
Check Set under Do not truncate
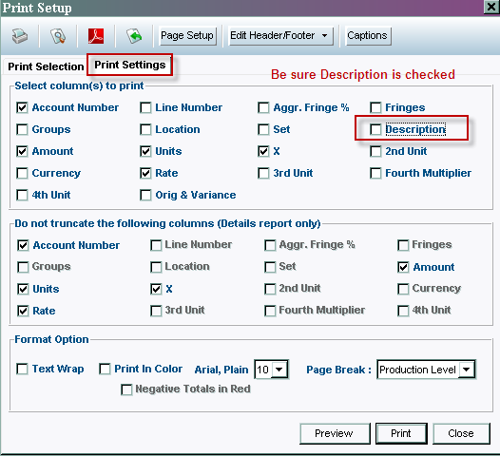[270, 267]
